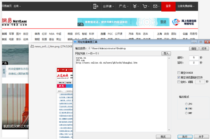Open the yen currency icon menu

pyautogui.click(x=136, y=6)
